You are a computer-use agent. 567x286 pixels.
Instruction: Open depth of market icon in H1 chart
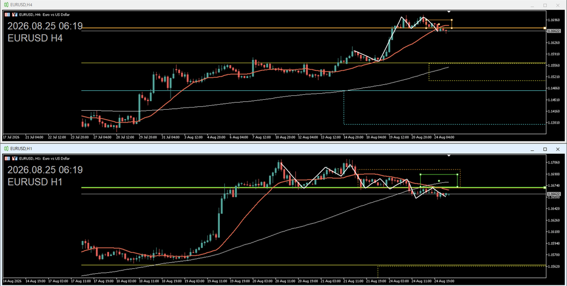(x=15, y=159)
